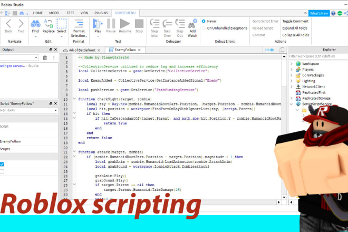Click the Back navigation arrow
348x232 pixels.
point(8,24)
